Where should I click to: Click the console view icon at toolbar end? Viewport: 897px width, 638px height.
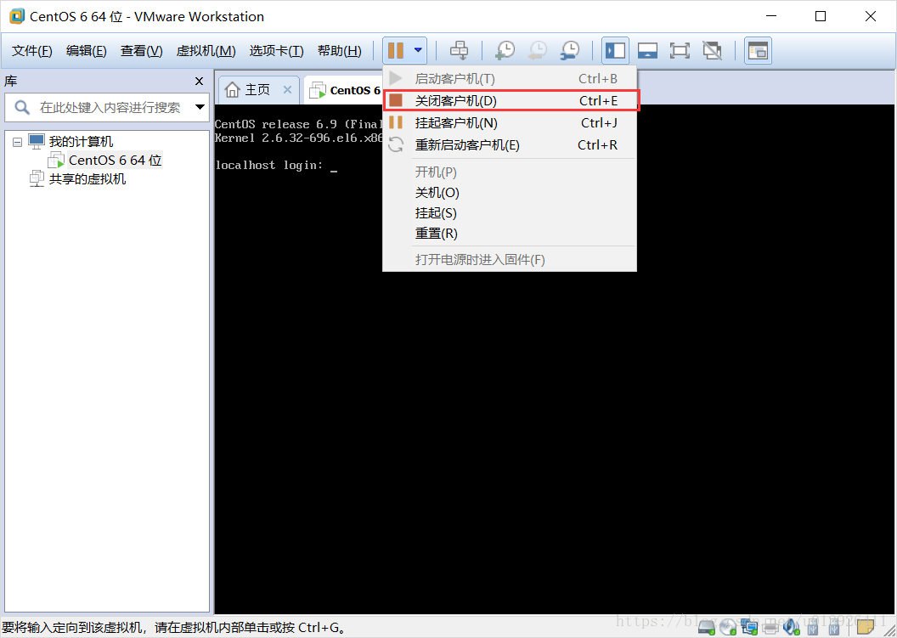click(x=758, y=50)
